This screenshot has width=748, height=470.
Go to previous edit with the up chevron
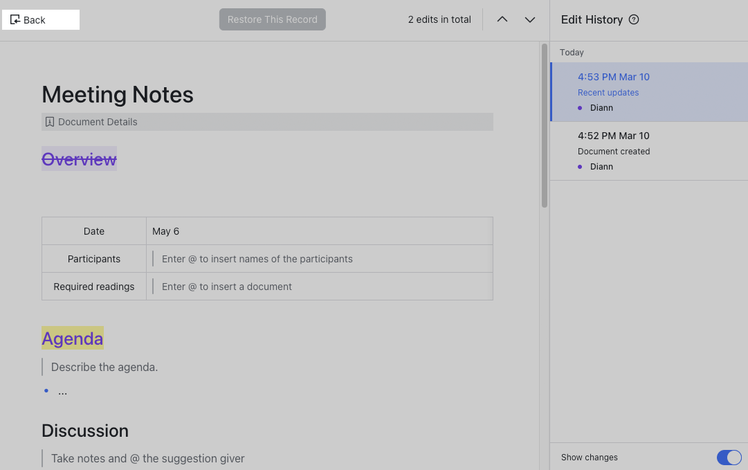coord(502,19)
